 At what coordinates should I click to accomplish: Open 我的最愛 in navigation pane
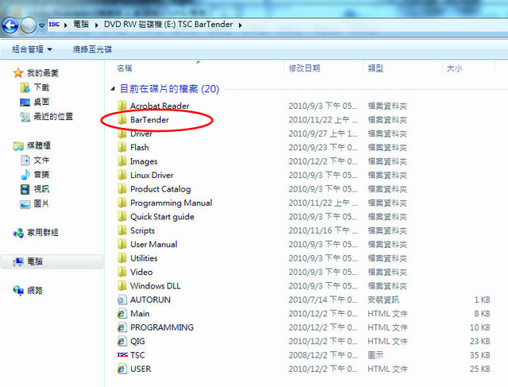(x=42, y=73)
